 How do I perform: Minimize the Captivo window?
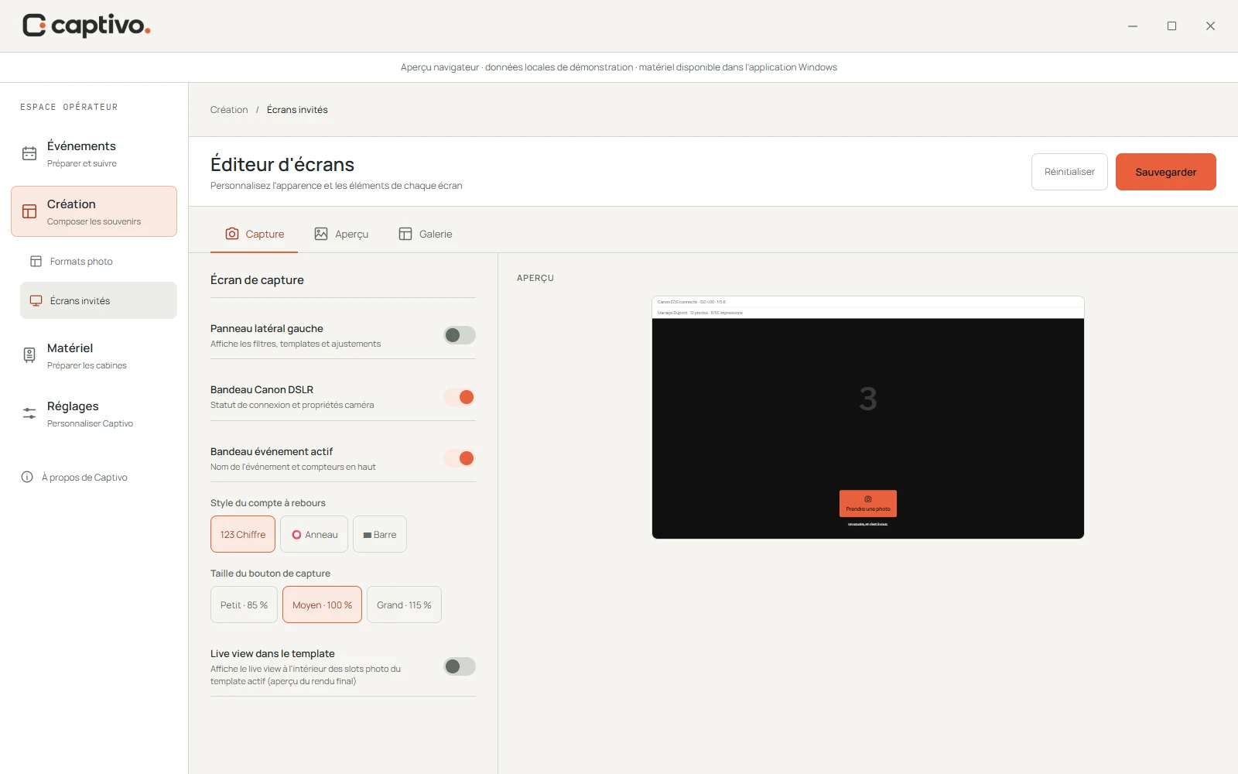coord(1133,26)
